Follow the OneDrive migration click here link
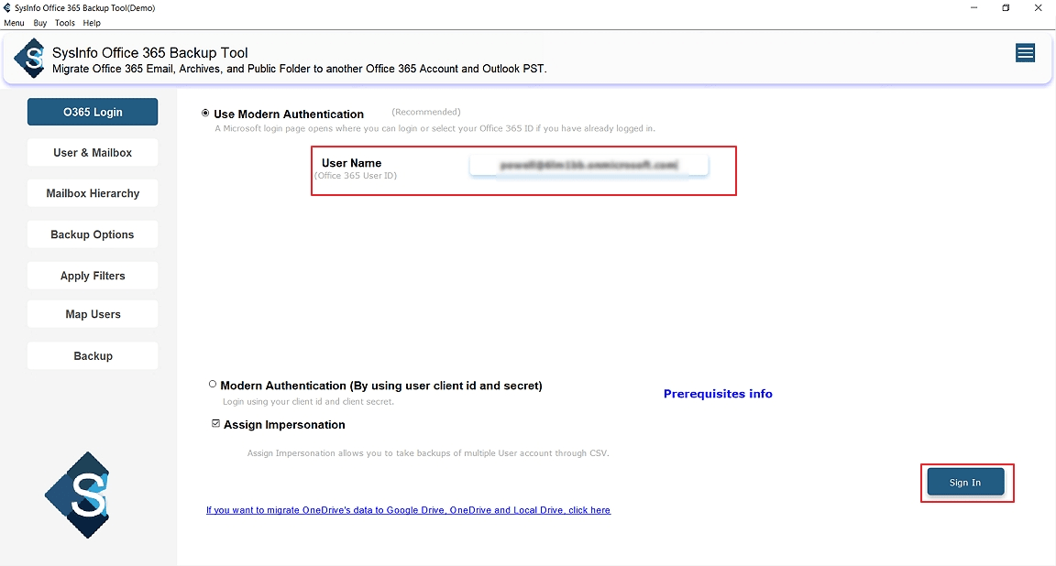 click(x=408, y=510)
